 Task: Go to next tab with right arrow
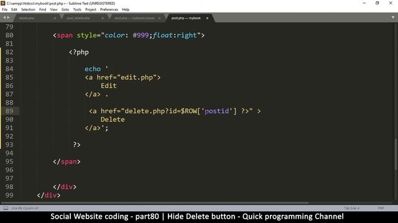click(x=8, y=17)
